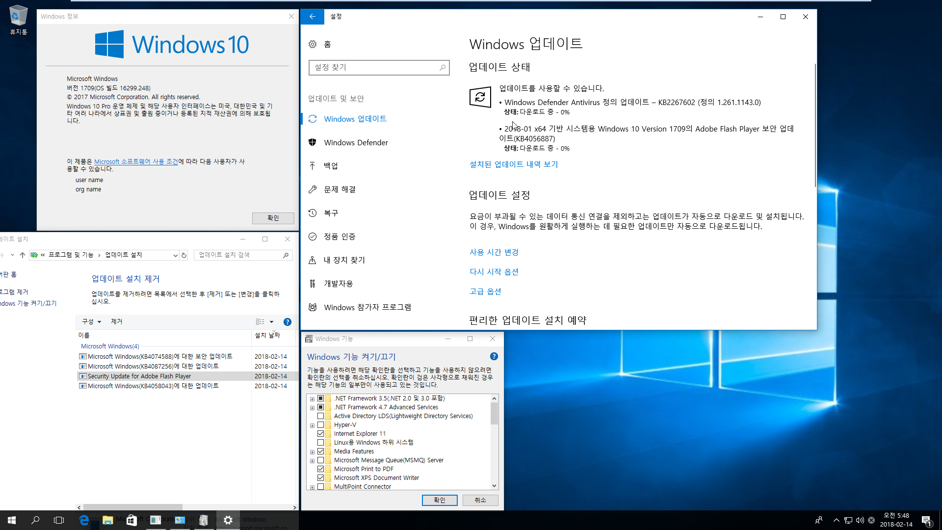Enable the Hyper-V checkbox
The image size is (942, 530).
pyautogui.click(x=320, y=425)
